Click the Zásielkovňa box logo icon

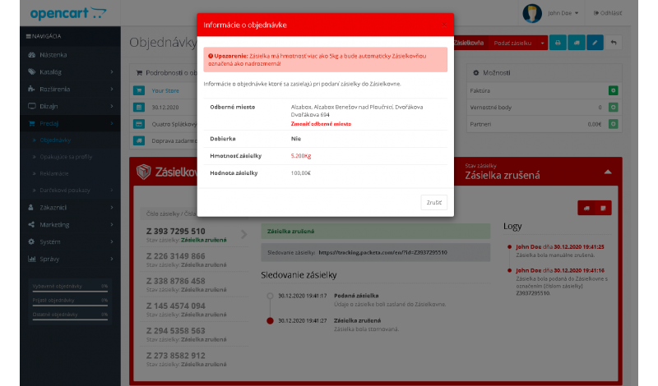point(143,172)
